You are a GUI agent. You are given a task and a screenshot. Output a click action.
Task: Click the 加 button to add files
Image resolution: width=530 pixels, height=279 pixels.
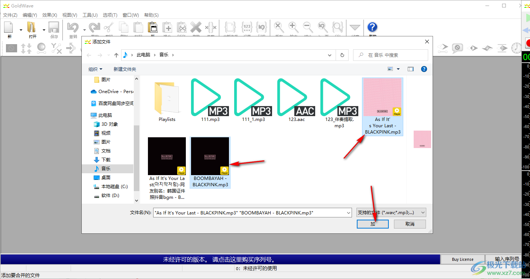click(x=373, y=224)
